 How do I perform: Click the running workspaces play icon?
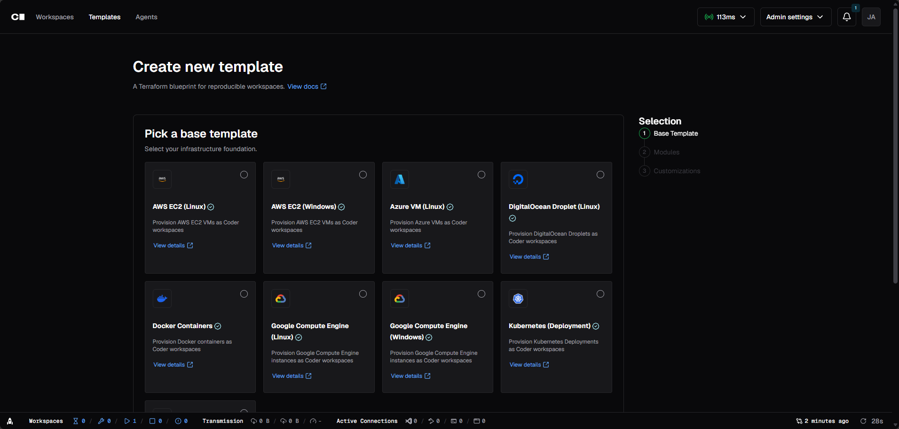point(127,421)
